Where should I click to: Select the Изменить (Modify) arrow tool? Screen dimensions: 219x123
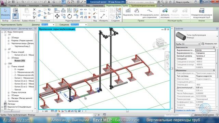pyautogui.click(x=5, y=13)
